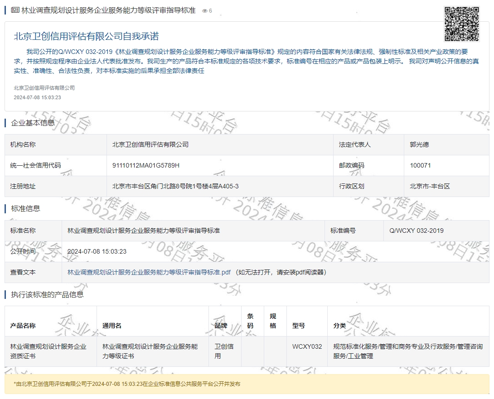Click the 企业基本信息 section heading
This screenshot has height=399, width=494.
[x=33, y=123]
